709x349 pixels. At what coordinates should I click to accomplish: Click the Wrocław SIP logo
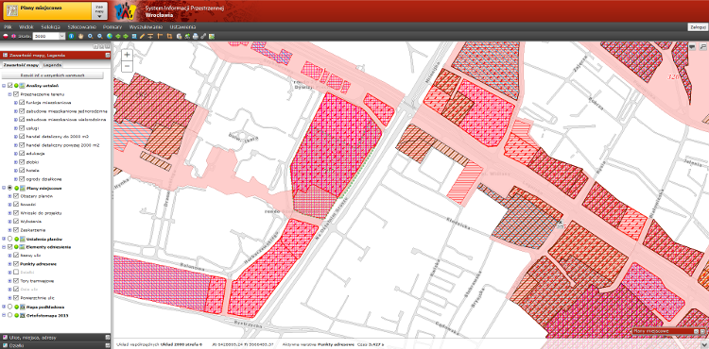click(125, 11)
